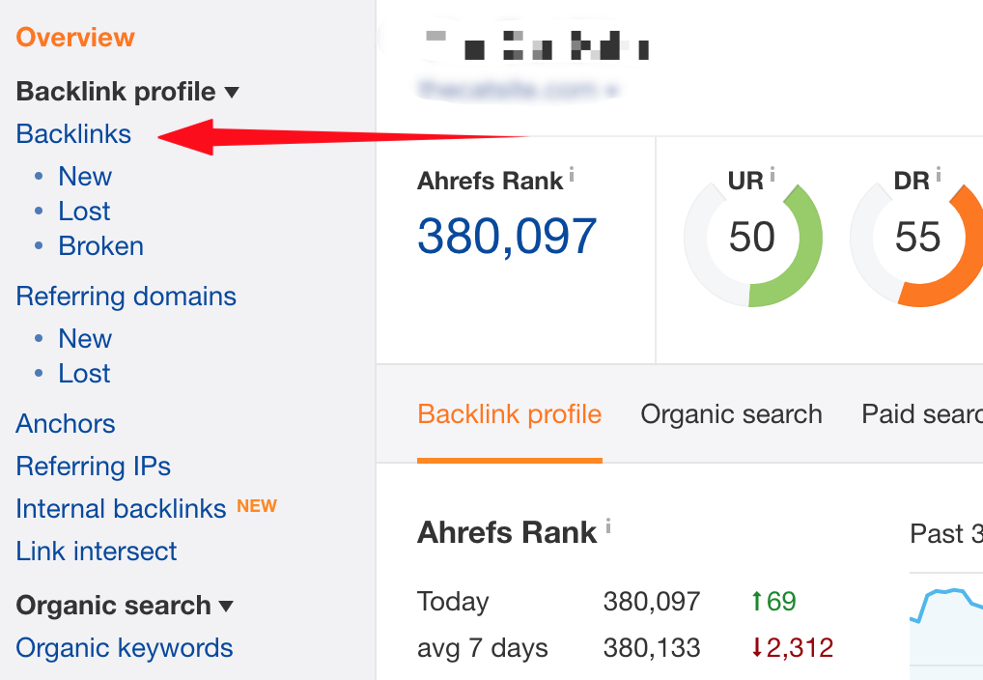Click the avg 7 days rank 380,133
The image size is (983, 680).
pyautogui.click(x=652, y=648)
